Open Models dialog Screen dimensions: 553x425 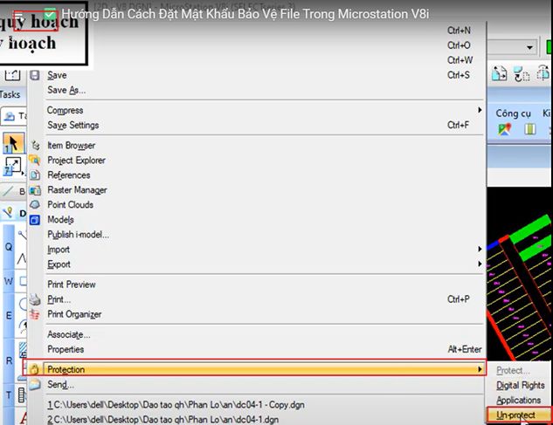pos(60,220)
